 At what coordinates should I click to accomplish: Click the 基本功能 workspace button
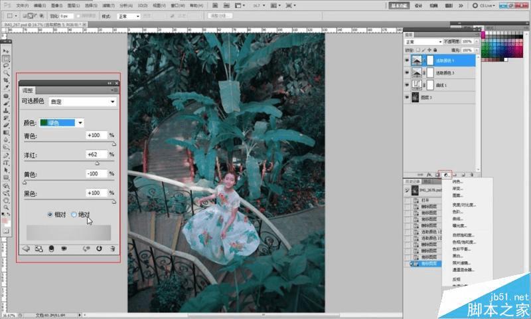[x=400, y=5]
